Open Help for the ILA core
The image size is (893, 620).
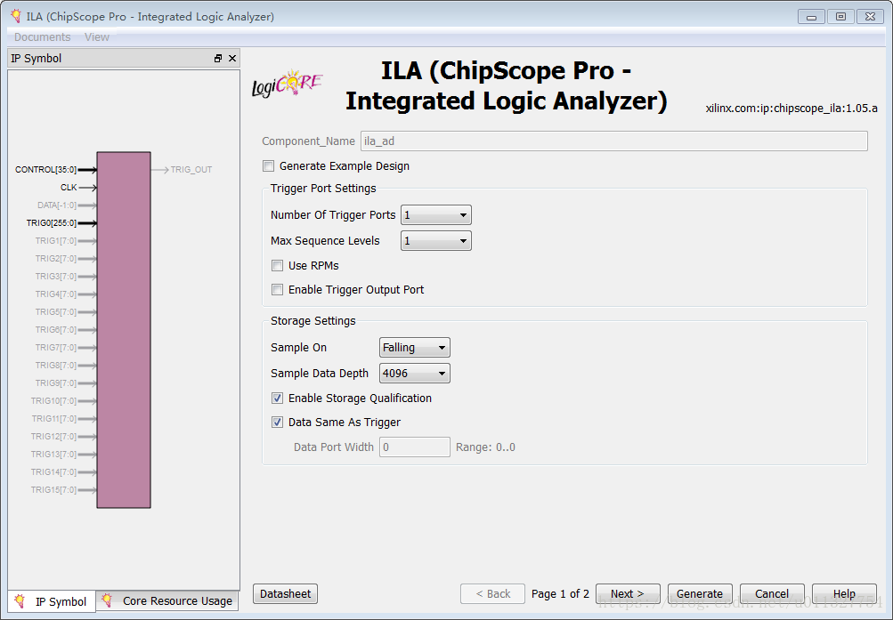pos(844,594)
